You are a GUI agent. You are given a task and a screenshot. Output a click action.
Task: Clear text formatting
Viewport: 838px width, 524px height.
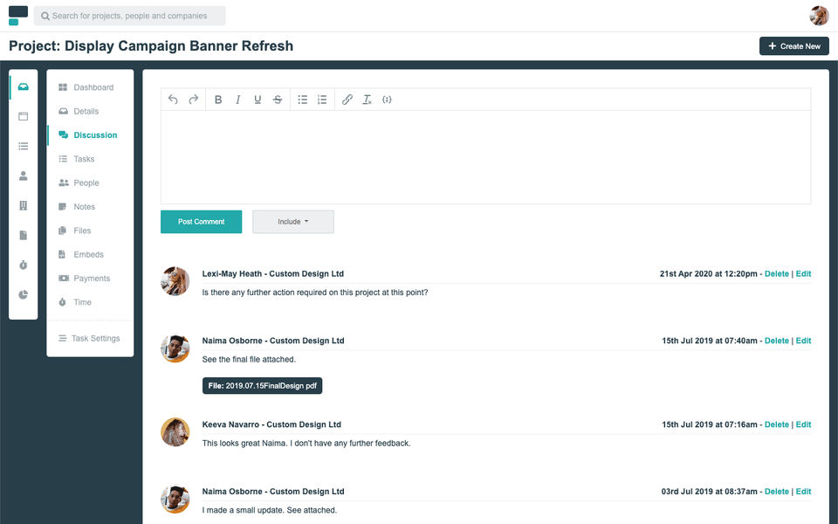click(x=367, y=100)
